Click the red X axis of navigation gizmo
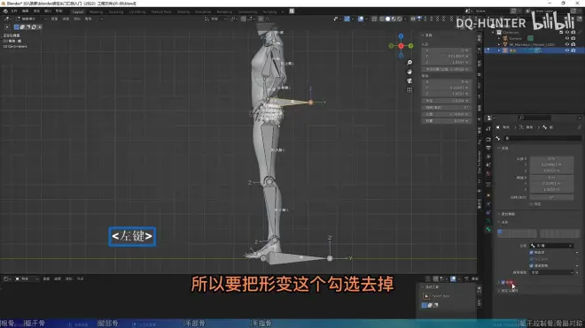This screenshot has width=585, height=328. [x=401, y=46]
